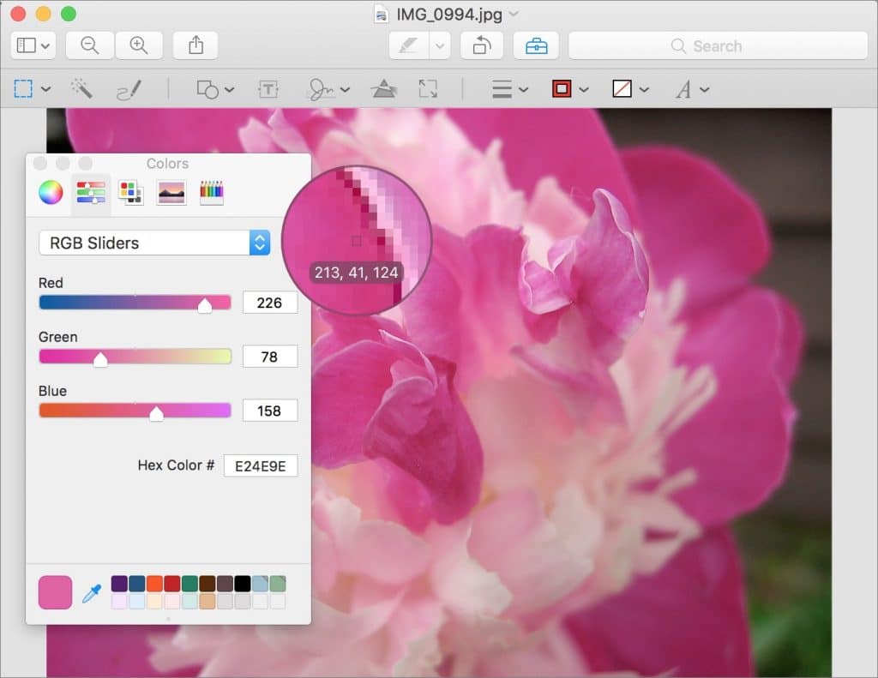878x678 pixels.
Task: Open the RGB Sliders dropdown
Action: pyautogui.click(x=258, y=243)
